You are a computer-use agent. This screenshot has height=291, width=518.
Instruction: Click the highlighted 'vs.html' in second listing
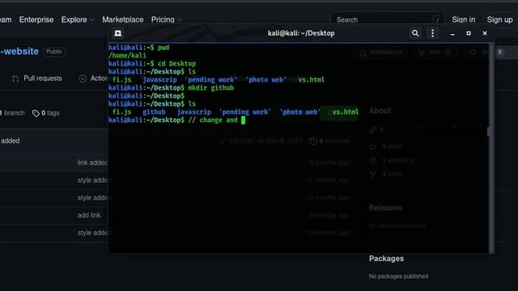pyautogui.click(x=346, y=112)
